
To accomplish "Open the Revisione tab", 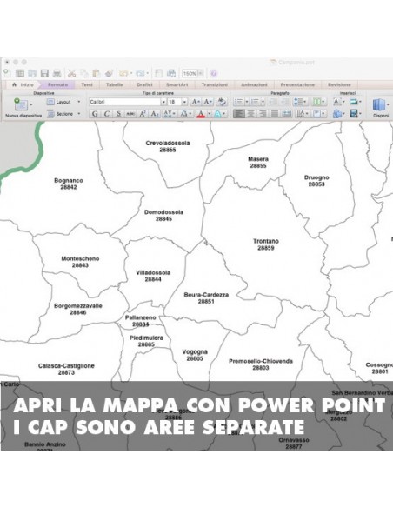I will [339, 84].
